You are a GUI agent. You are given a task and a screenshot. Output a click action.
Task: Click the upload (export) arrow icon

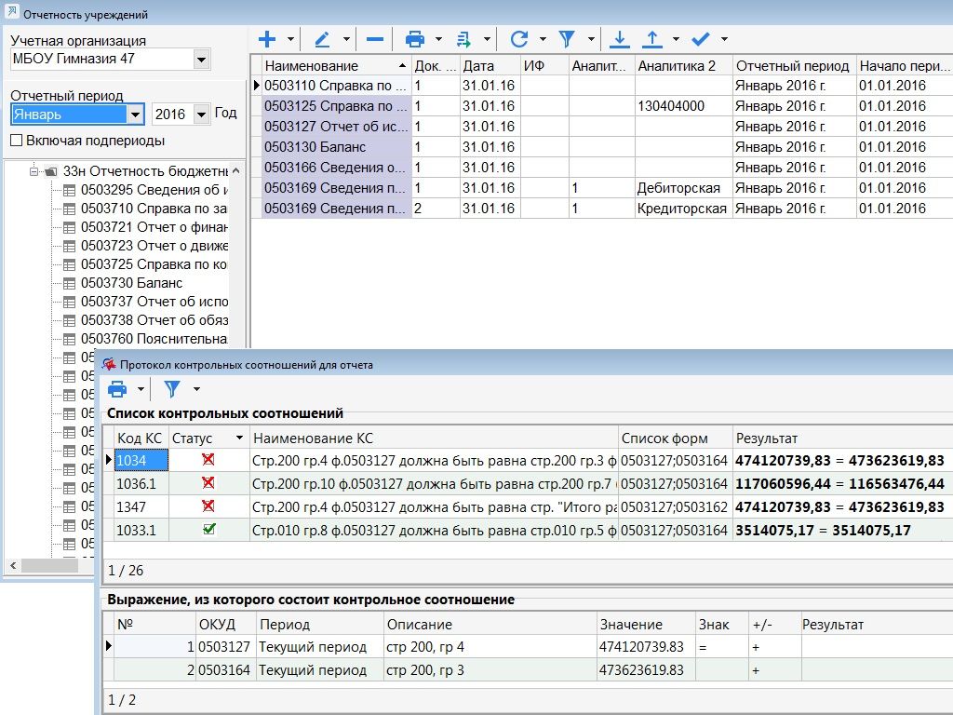pos(652,39)
